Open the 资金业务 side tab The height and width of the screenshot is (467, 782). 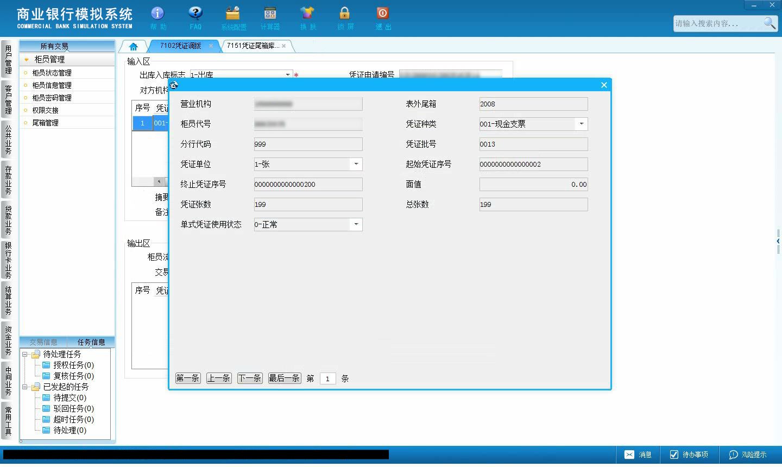[8, 340]
